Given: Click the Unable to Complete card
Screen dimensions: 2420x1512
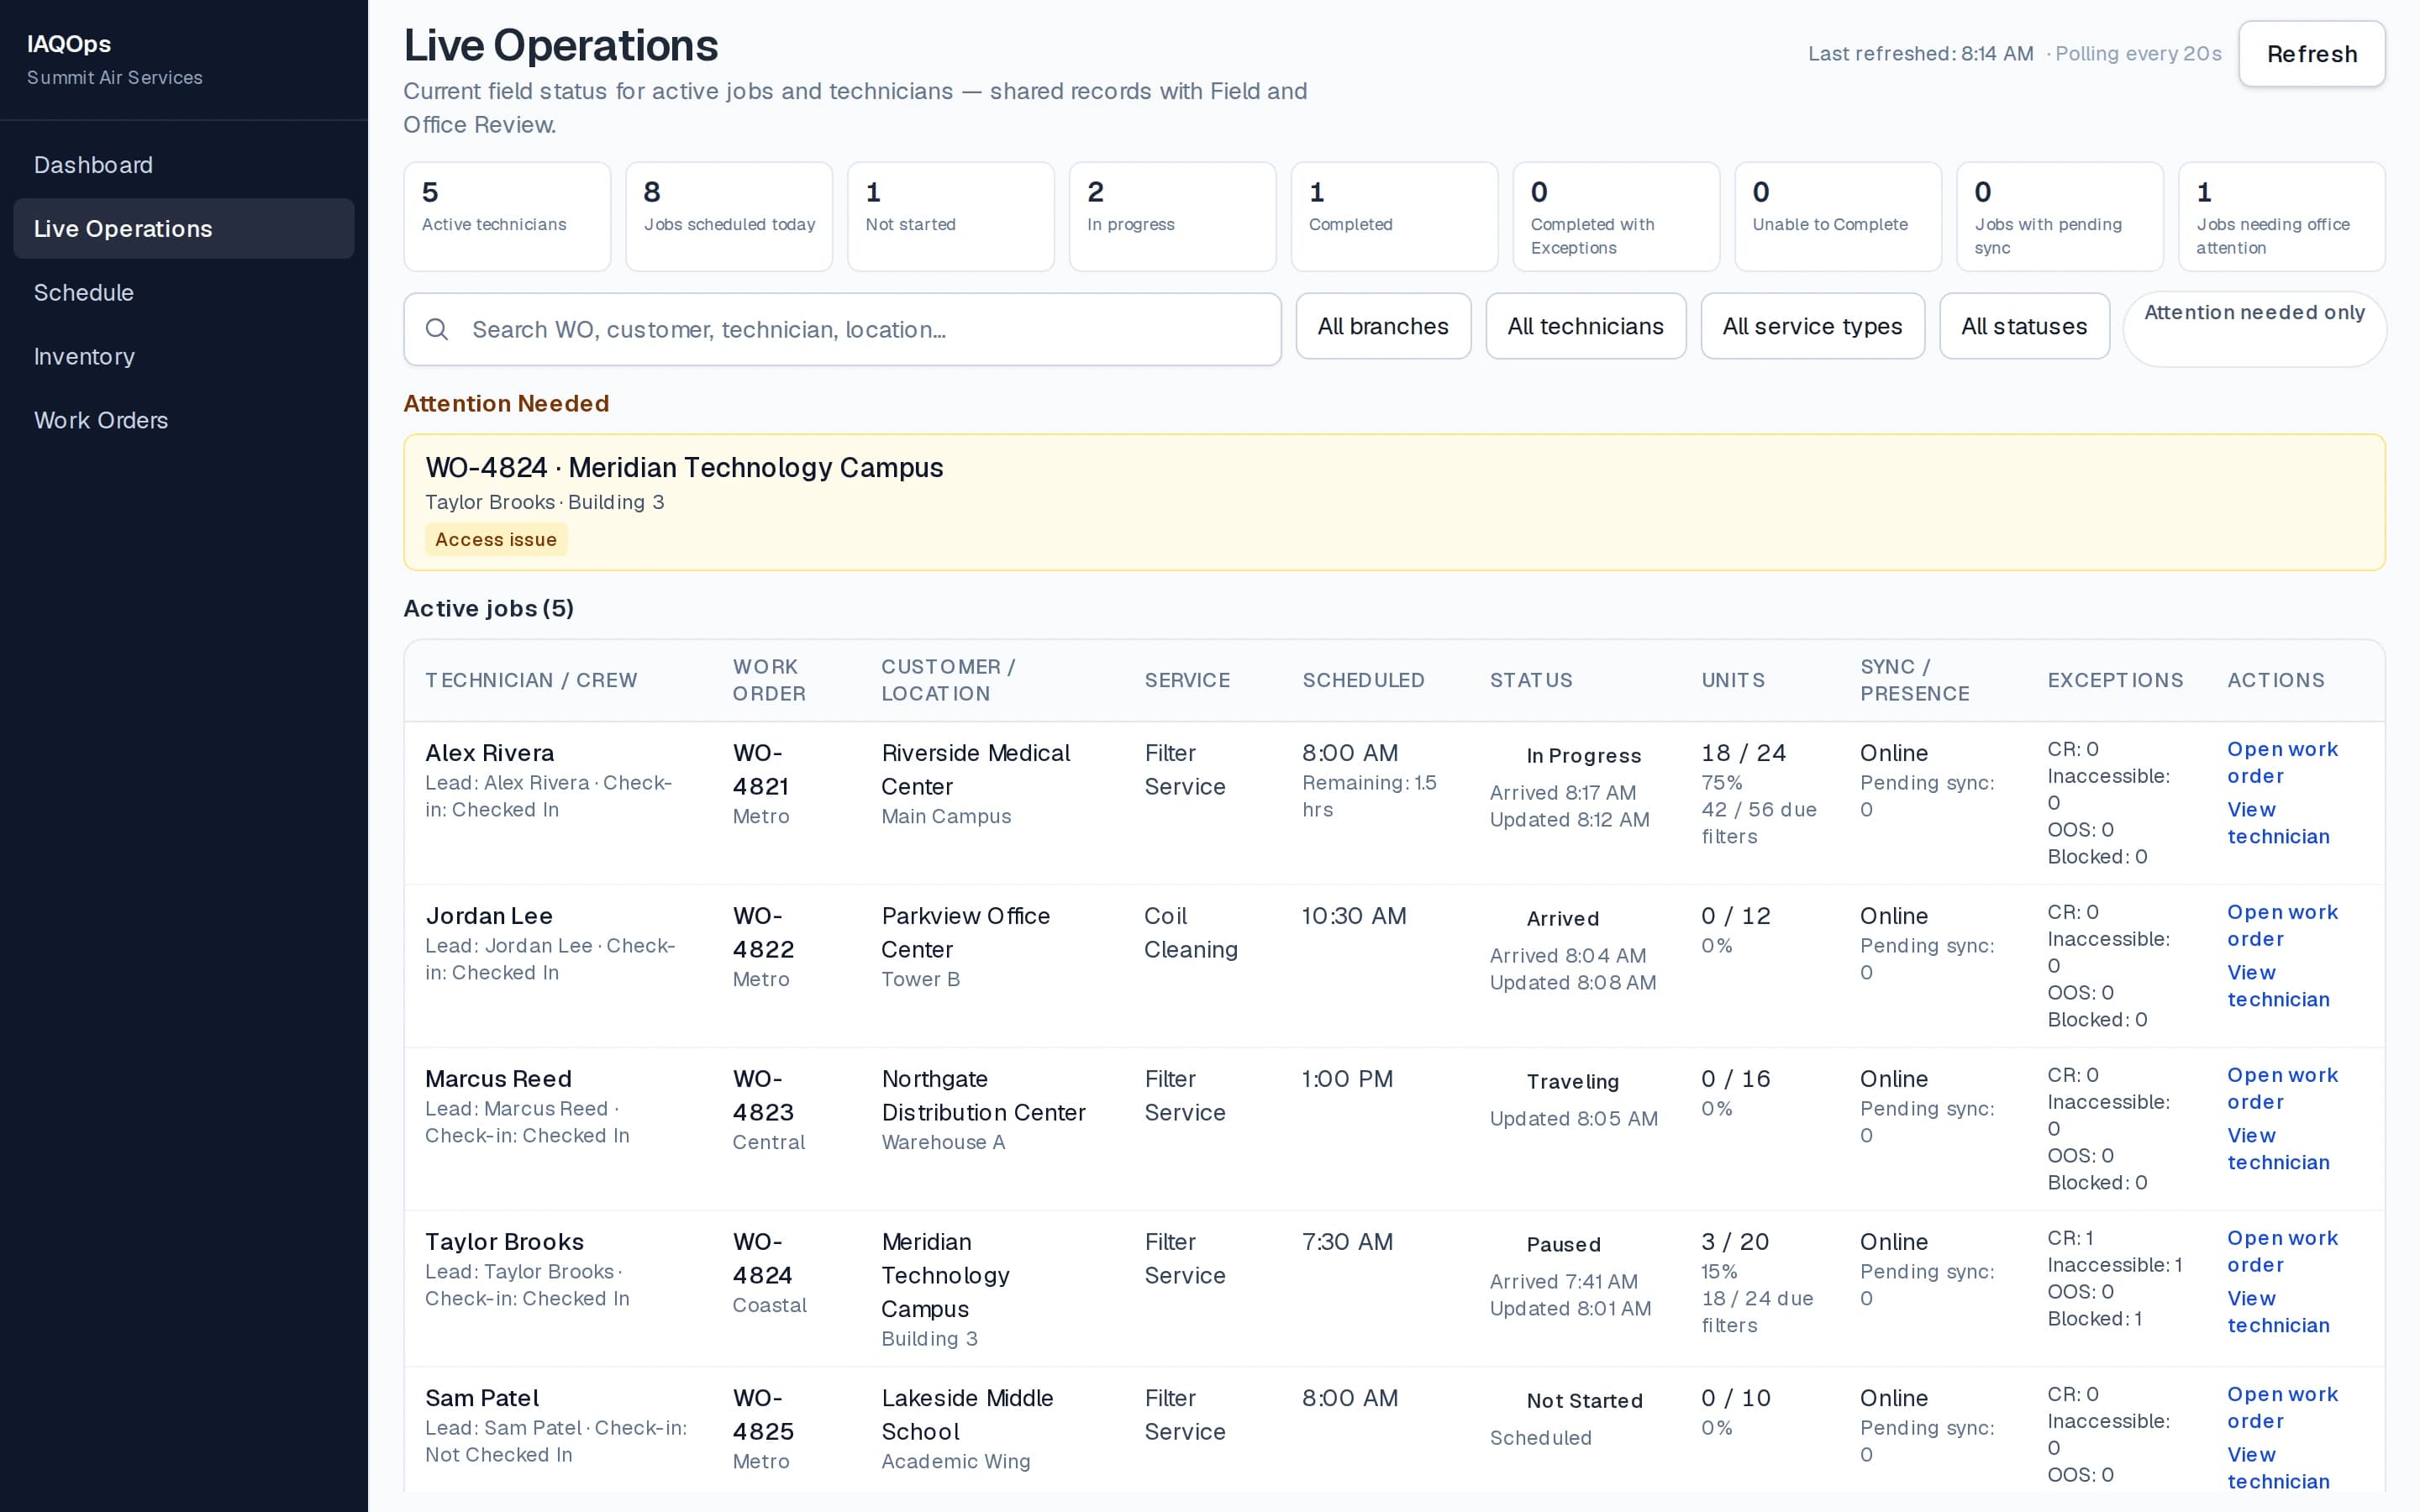Looking at the screenshot, I should [1838, 217].
